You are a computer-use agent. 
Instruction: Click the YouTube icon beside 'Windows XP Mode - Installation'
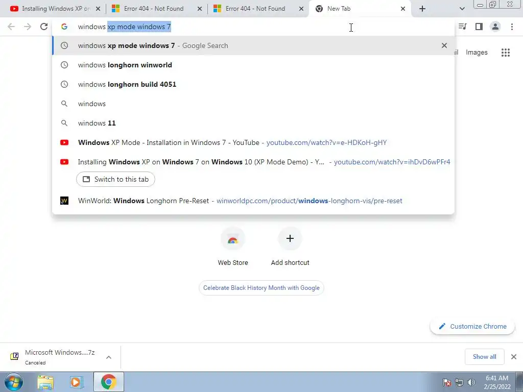click(64, 142)
